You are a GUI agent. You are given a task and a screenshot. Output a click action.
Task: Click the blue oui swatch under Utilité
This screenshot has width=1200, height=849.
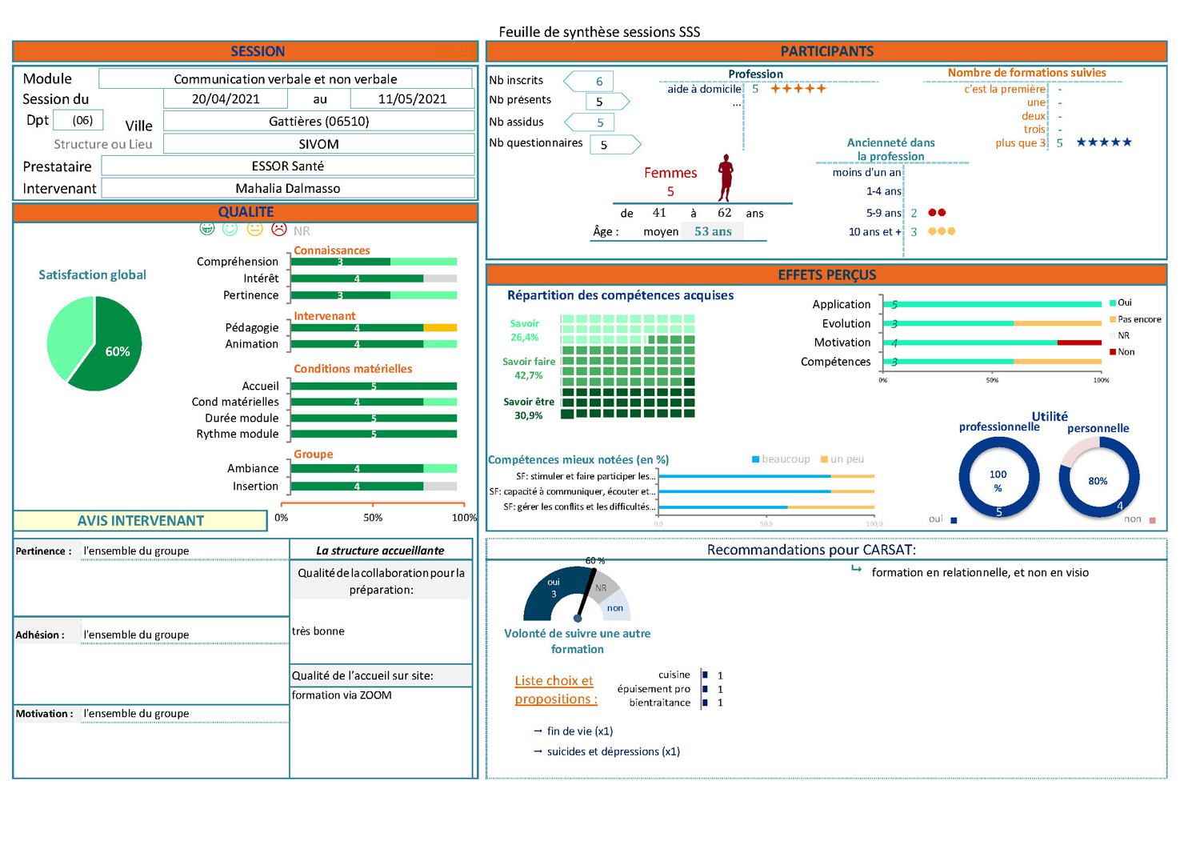954,520
